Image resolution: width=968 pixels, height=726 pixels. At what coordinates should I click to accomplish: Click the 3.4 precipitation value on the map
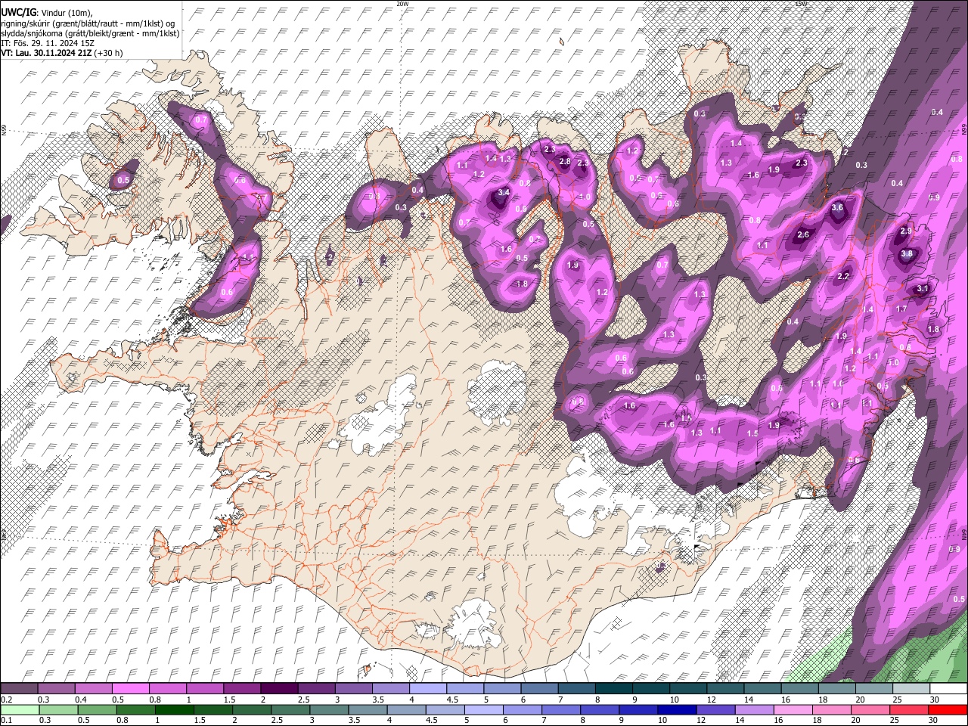point(504,193)
